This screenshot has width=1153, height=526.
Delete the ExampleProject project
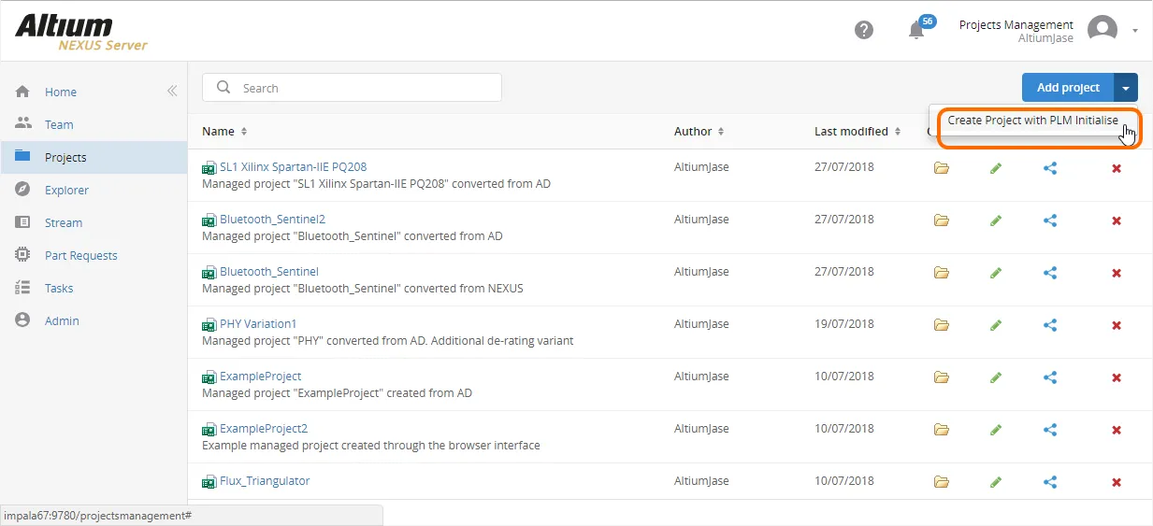point(1116,378)
